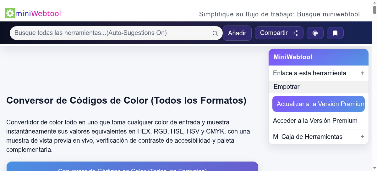Click the green gear logo icon
Image resolution: width=377 pixels, height=171 pixels.
10,13
